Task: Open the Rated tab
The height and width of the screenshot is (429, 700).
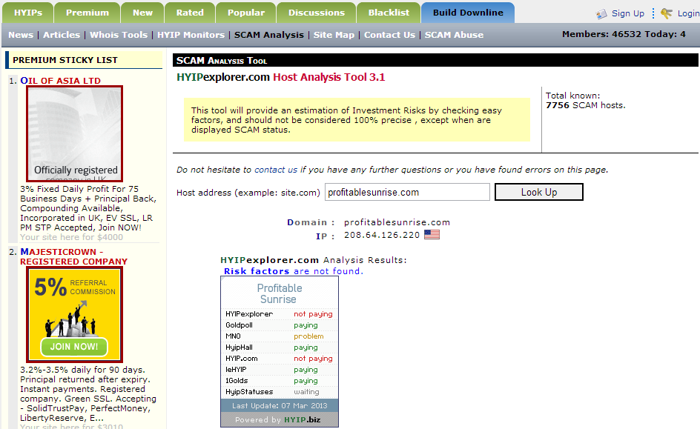Action: click(x=190, y=13)
